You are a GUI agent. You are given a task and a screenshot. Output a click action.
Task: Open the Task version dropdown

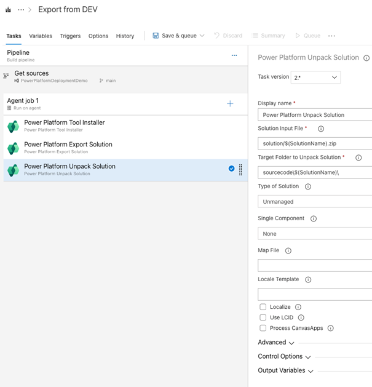coord(315,78)
